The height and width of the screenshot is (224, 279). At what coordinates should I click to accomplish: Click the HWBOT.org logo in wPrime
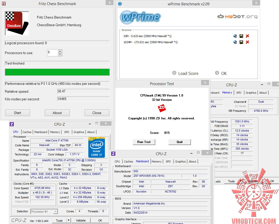pos(237,17)
